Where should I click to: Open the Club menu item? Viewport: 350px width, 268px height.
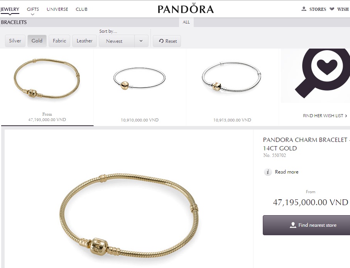pyautogui.click(x=81, y=9)
